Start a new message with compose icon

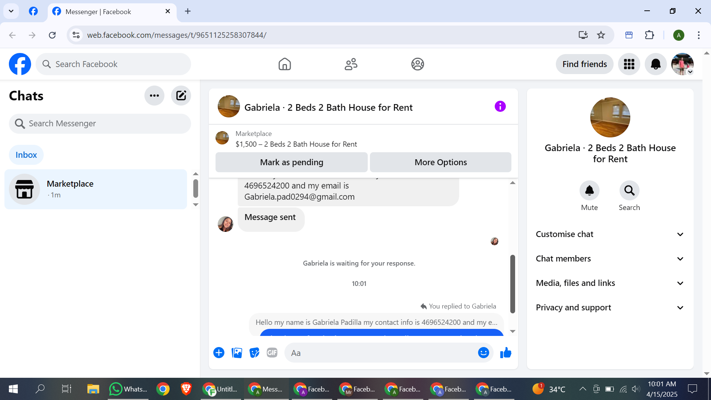(x=181, y=96)
